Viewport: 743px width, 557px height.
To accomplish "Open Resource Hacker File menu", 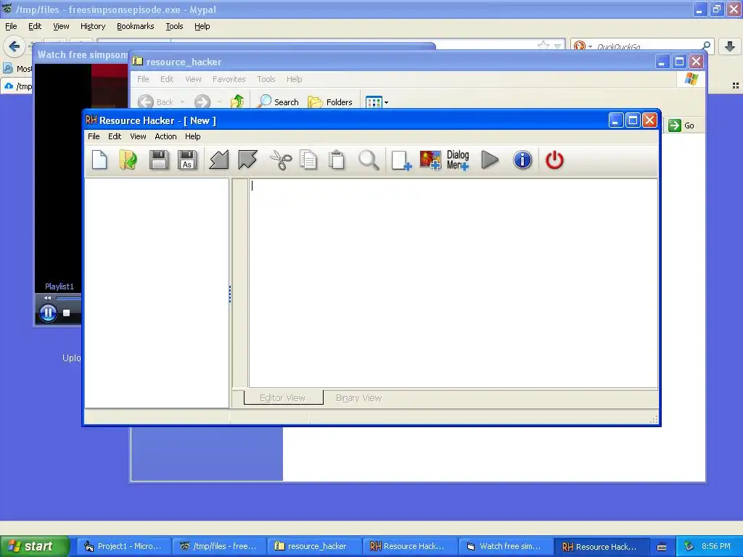I will [x=94, y=136].
